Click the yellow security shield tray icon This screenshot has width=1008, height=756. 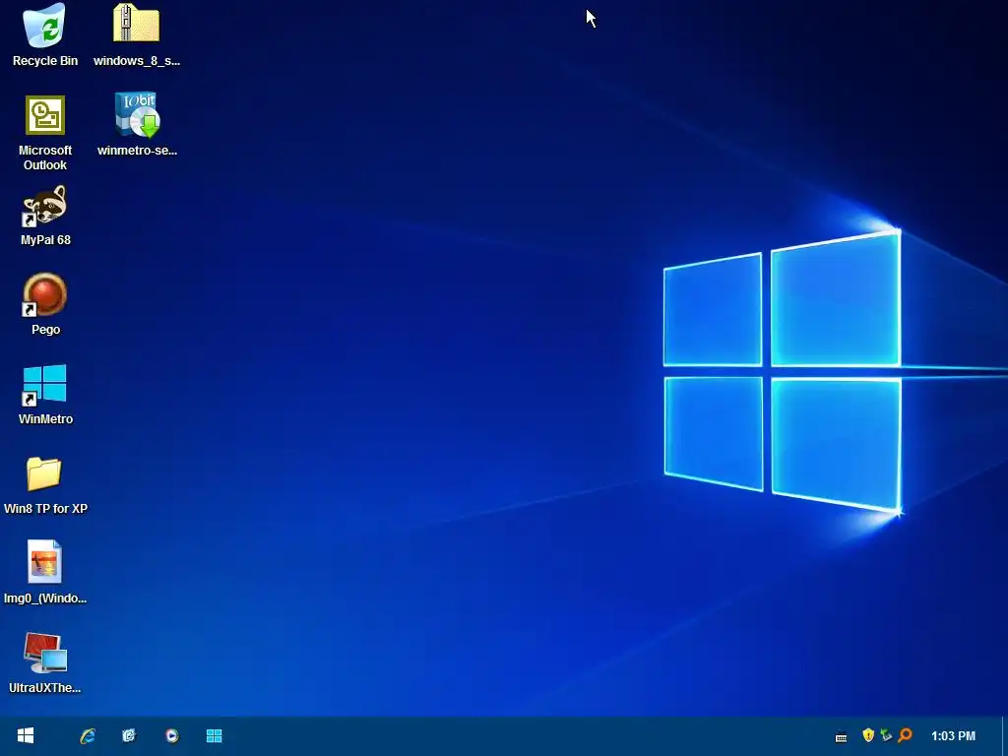tap(868, 734)
